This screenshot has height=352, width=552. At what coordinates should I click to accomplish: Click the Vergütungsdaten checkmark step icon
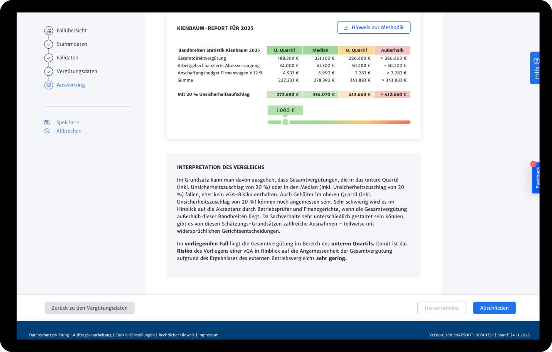pos(49,71)
